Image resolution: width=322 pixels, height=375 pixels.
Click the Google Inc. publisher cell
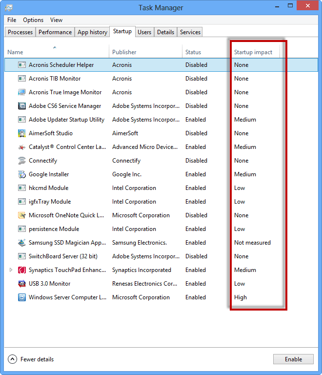(127, 174)
